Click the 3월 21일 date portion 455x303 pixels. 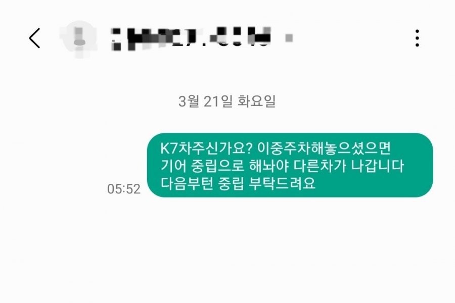pyautogui.click(x=205, y=101)
